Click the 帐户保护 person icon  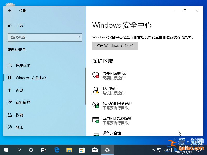tap(95, 90)
